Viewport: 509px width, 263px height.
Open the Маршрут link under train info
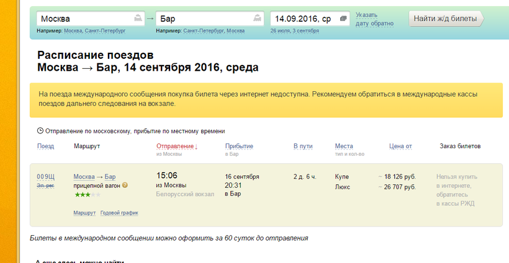tap(84, 213)
